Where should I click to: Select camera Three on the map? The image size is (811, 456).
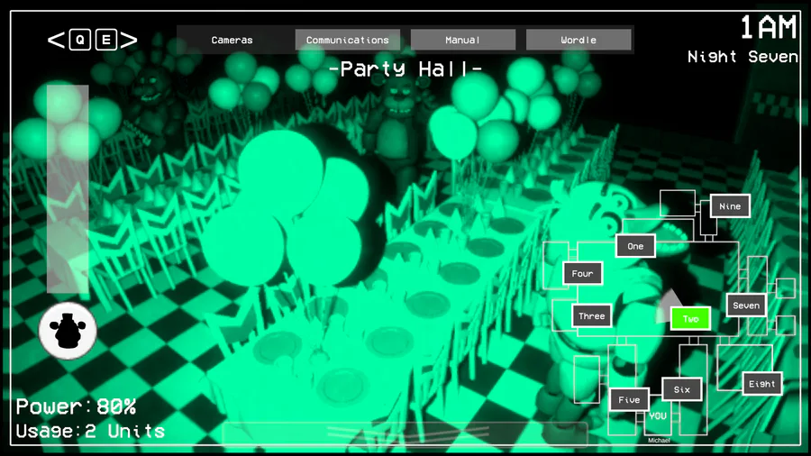click(592, 316)
